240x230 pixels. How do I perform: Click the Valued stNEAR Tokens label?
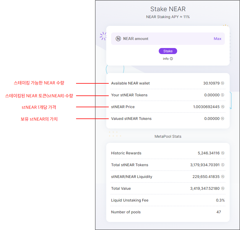pos(131,119)
